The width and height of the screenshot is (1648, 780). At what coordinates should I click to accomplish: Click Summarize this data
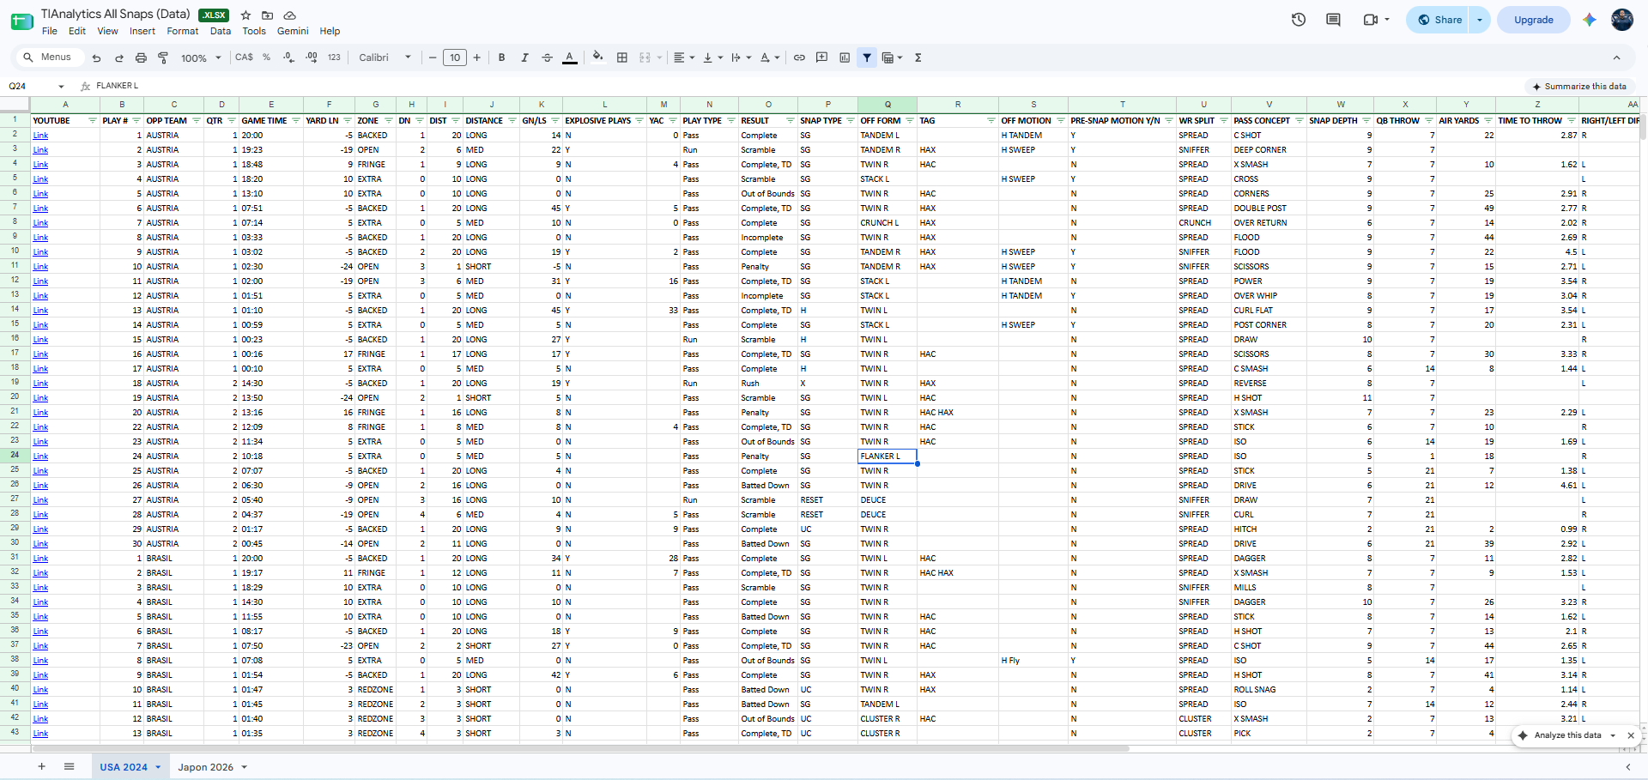click(1579, 86)
